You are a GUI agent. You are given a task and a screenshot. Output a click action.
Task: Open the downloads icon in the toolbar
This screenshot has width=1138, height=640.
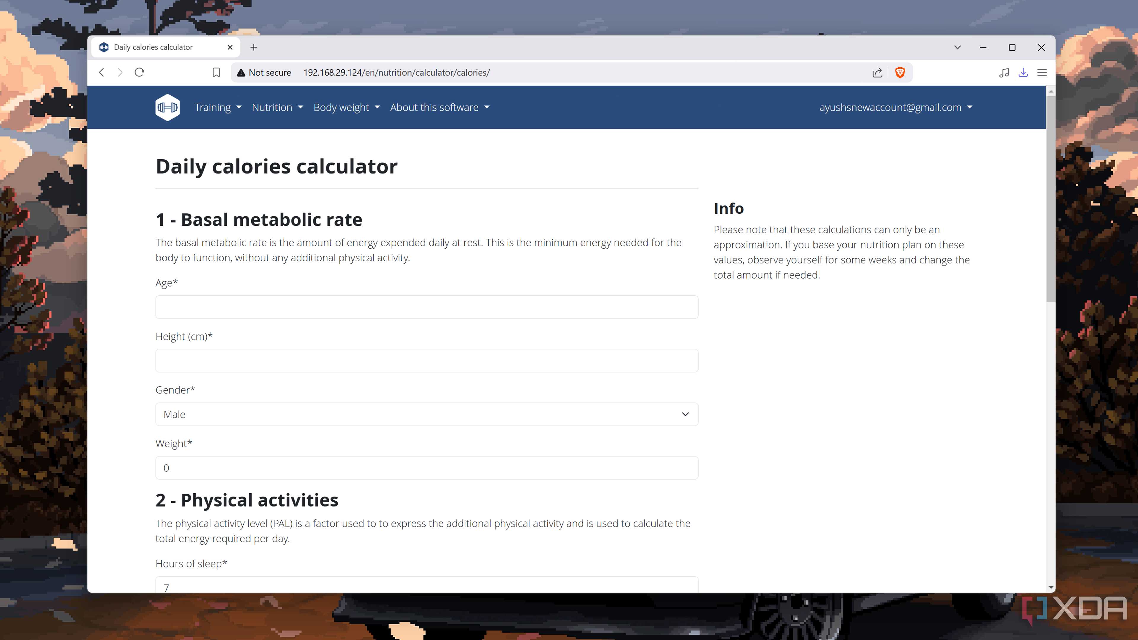1023,72
